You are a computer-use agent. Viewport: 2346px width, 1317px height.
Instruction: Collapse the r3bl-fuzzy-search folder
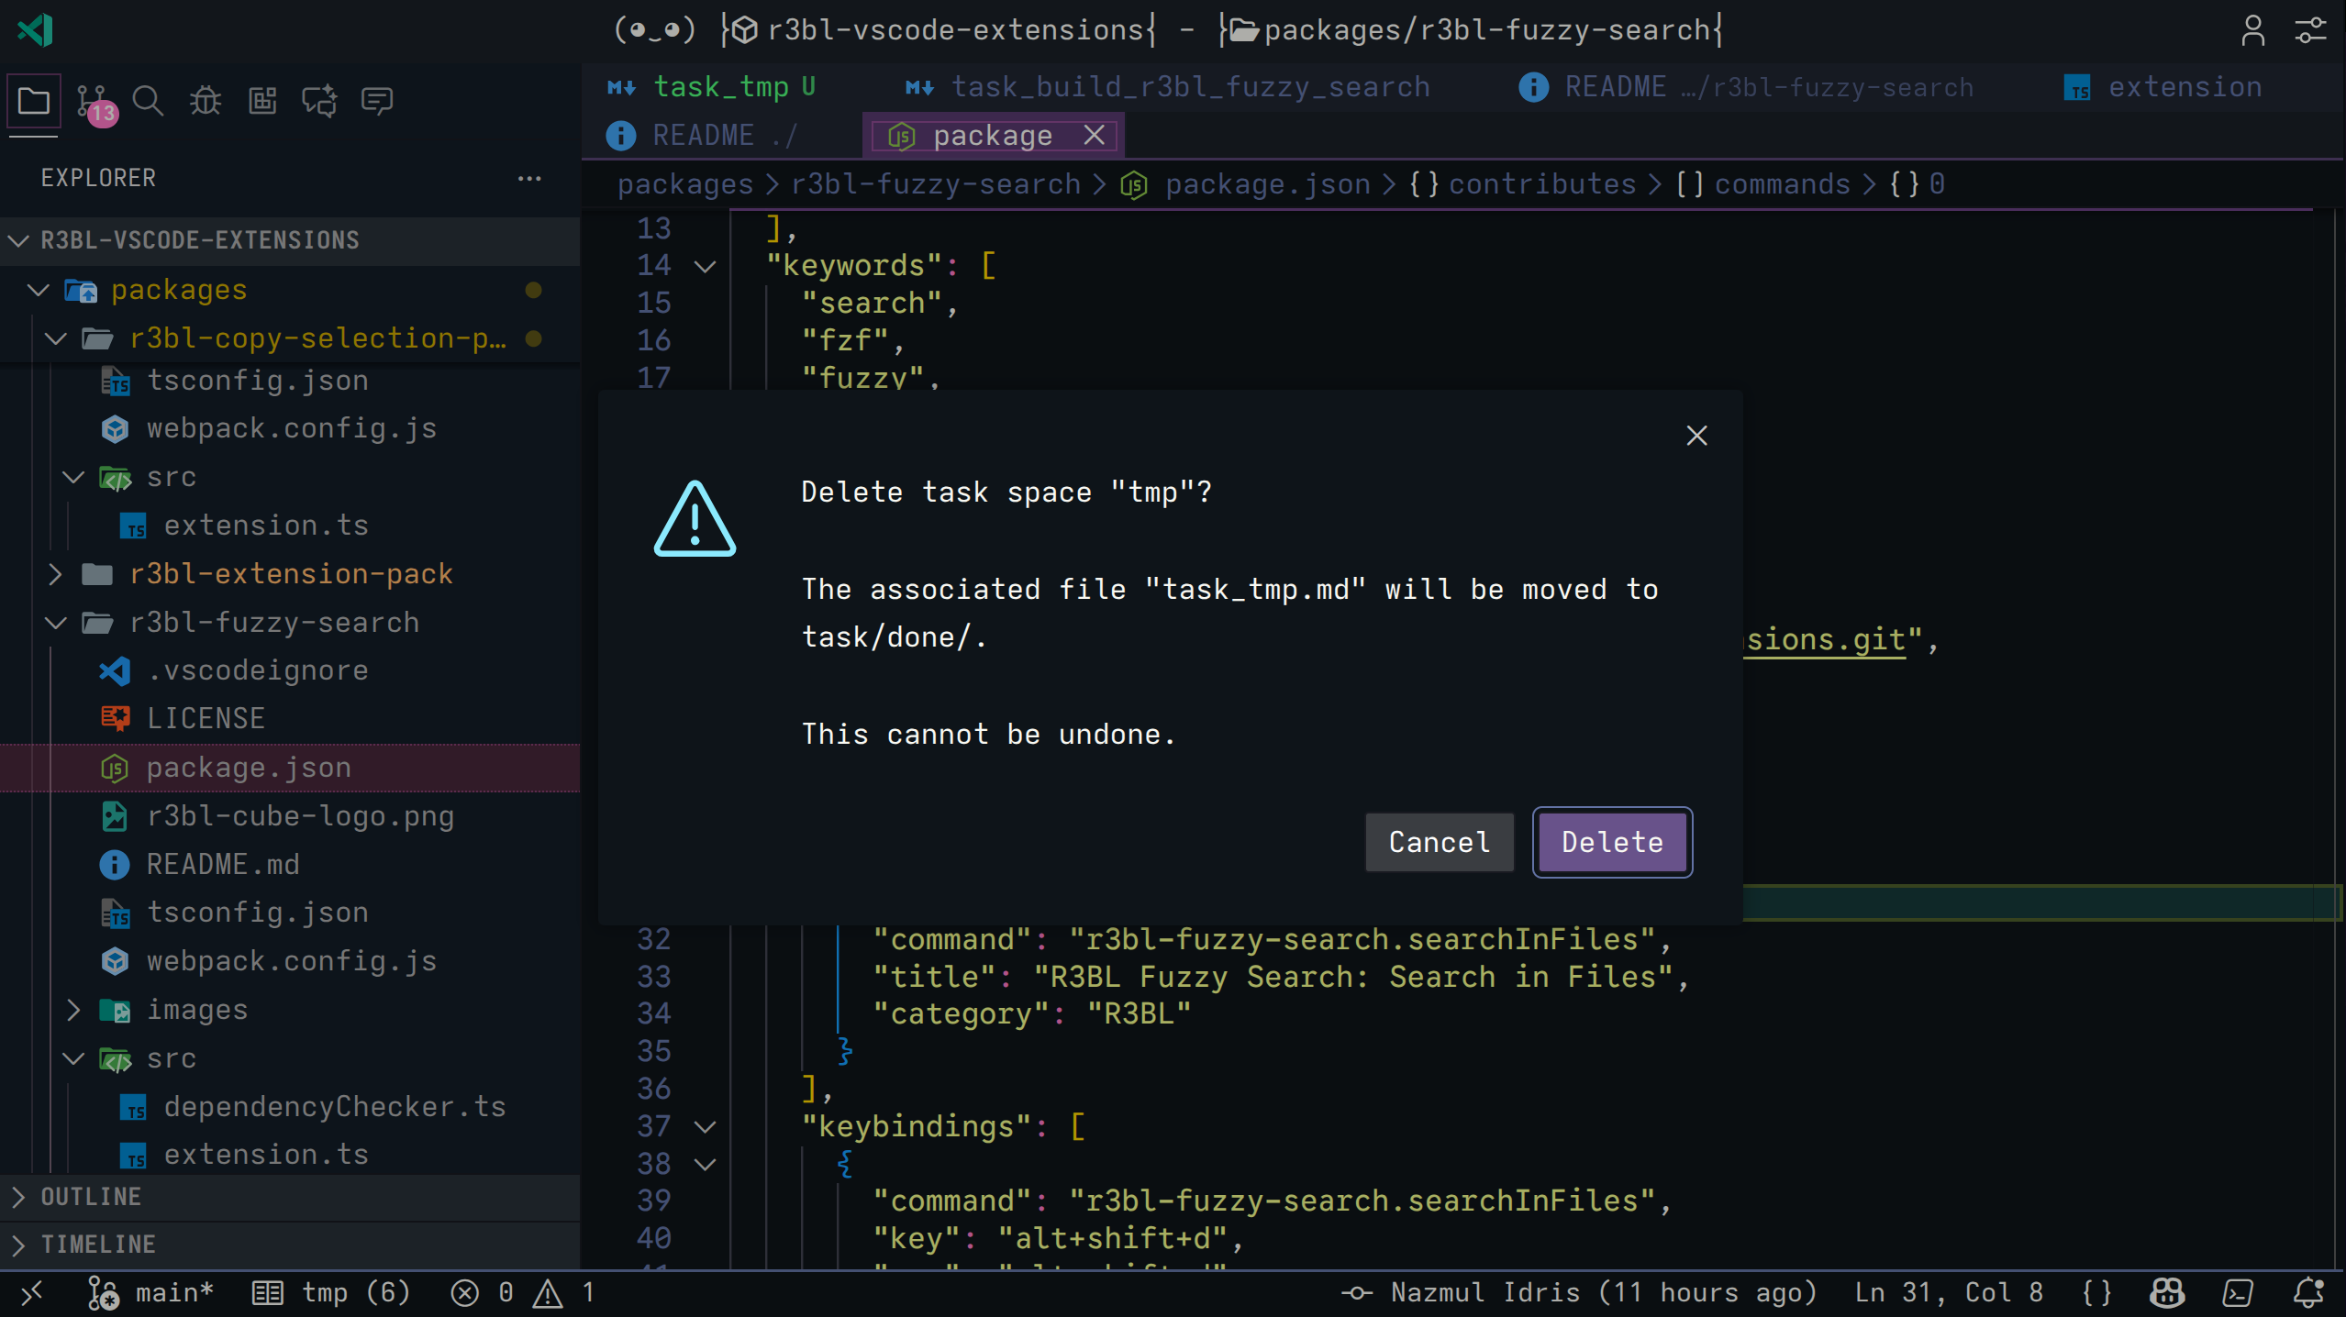pos(56,623)
